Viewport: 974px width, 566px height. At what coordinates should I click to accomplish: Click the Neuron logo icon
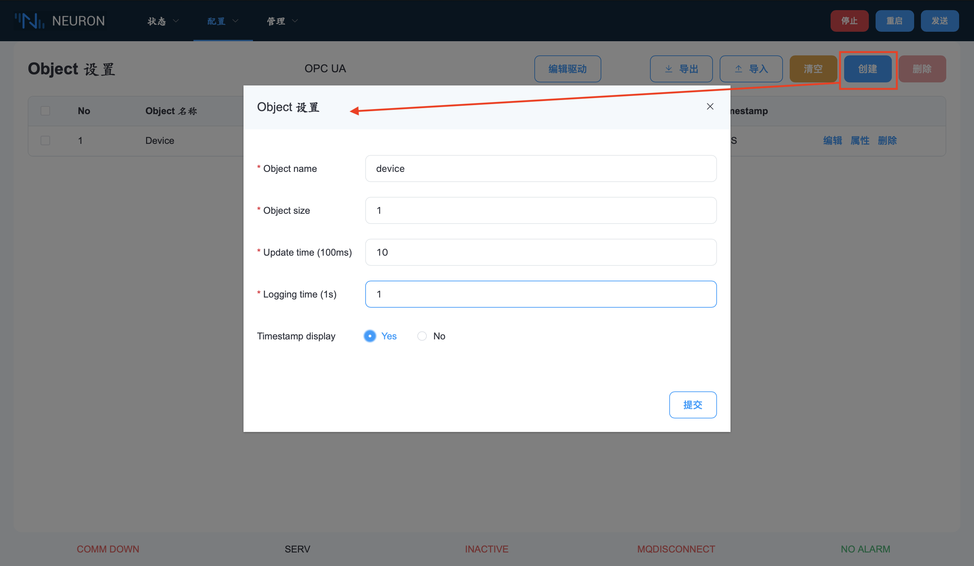point(30,21)
